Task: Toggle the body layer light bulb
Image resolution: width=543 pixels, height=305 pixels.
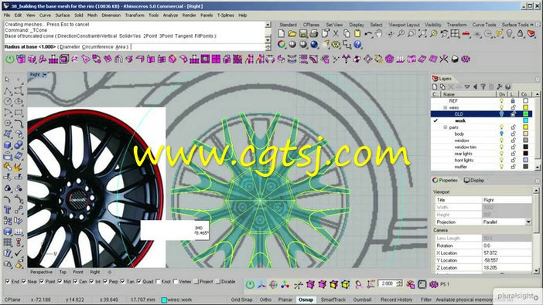Action: 501,134
